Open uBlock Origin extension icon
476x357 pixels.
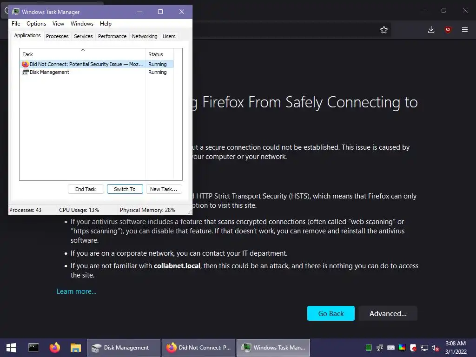coord(448,30)
